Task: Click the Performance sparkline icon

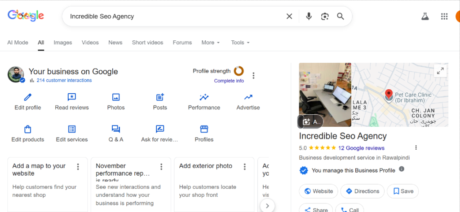Action: (x=204, y=97)
